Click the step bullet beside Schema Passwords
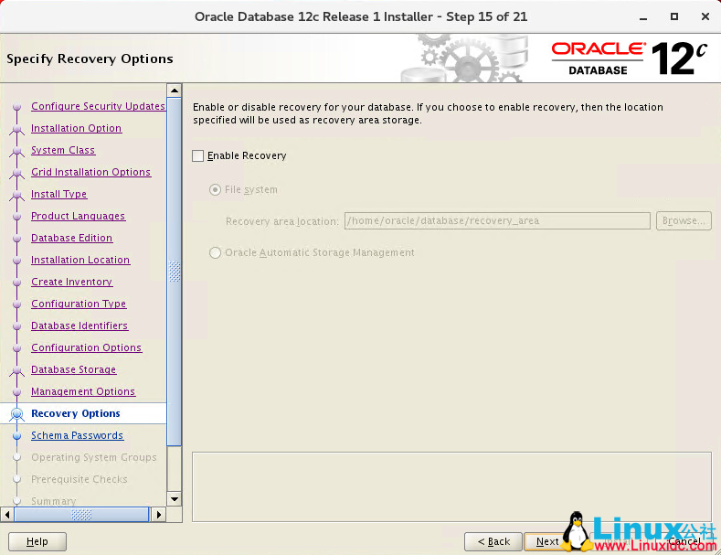The height and width of the screenshot is (555, 721). coord(17,436)
